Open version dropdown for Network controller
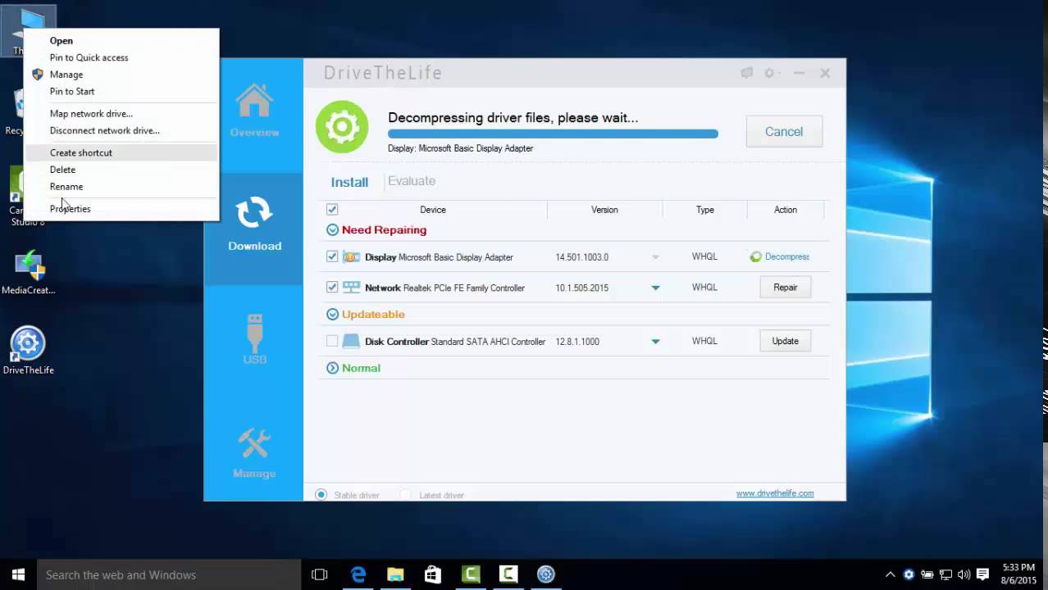Image resolution: width=1048 pixels, height=590 pixels. [x=655, y=288]
